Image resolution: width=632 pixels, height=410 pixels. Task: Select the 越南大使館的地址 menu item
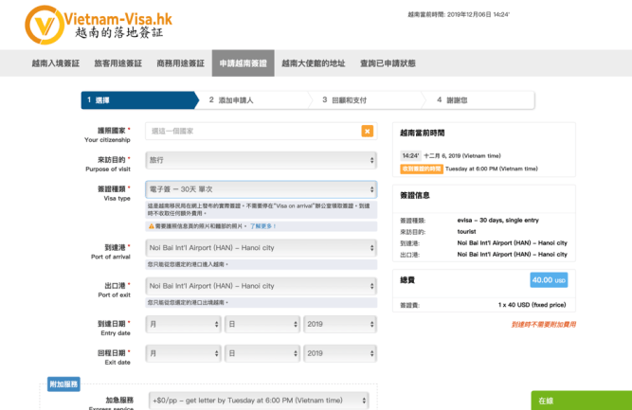coord(314,63)
